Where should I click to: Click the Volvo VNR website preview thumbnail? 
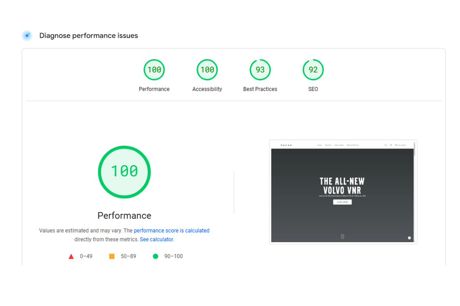pyautogui.click(x=343, y=192)
